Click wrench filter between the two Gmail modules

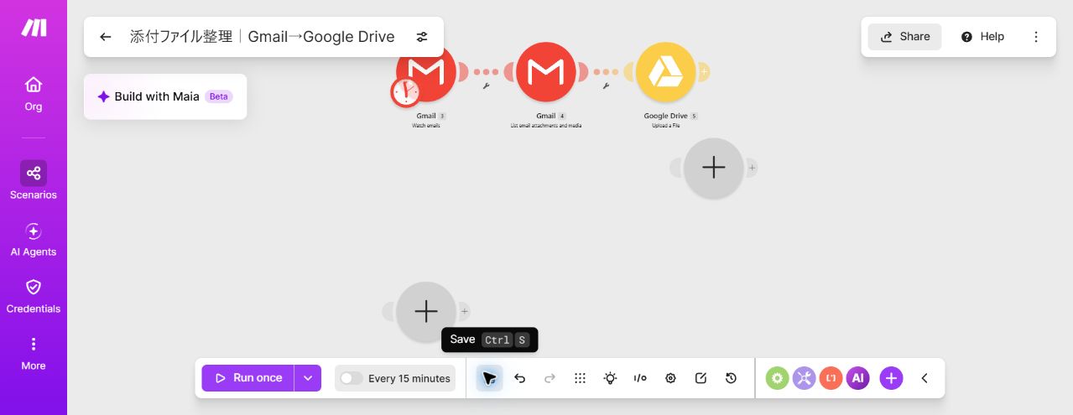pyautogui.click(x=486, y=86)
